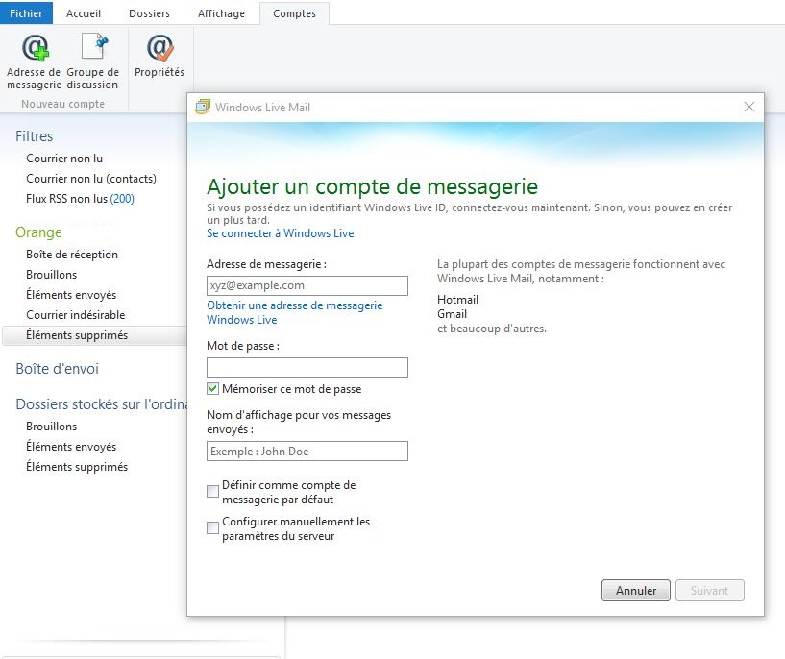Open Boîte d'envoi
The height and width of the screenshot is (659, 785).
(x=57, y=369)
